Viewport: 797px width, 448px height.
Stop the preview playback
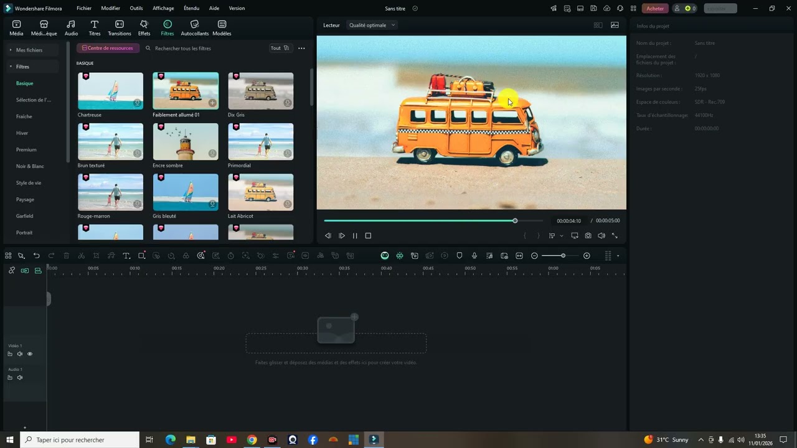click(x=368, y=236)
